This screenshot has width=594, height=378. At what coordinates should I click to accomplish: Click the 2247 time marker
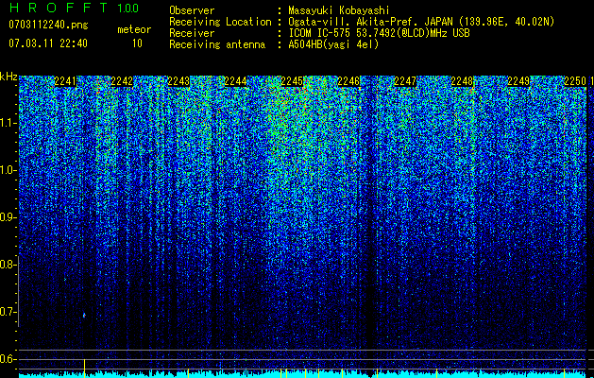pyautogui.click(x=405, y=81)
